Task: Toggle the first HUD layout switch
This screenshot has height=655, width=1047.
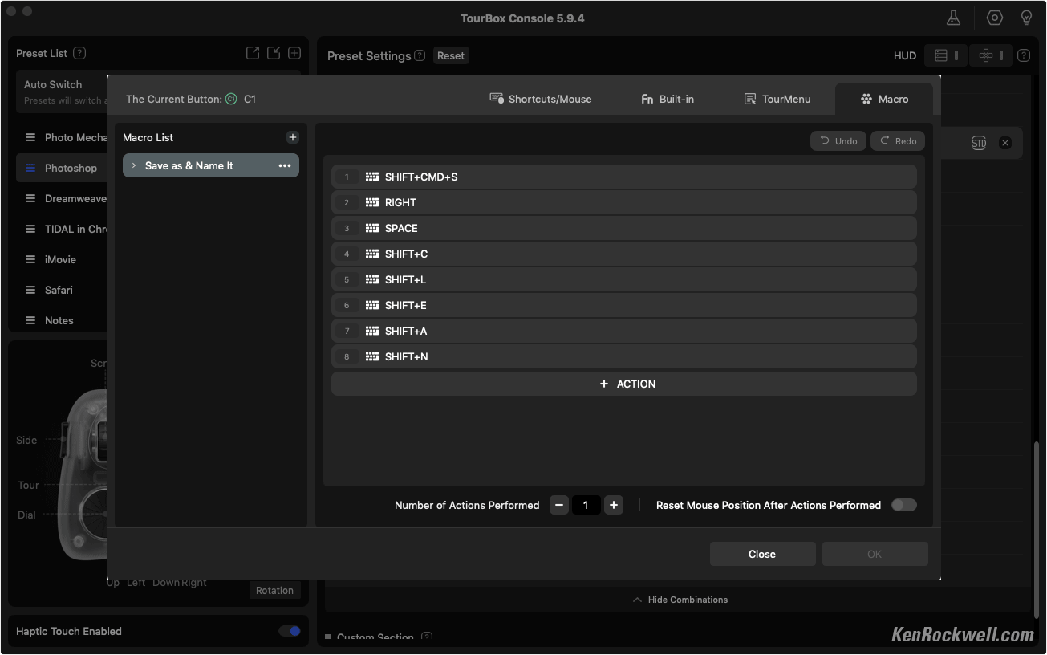Action: point(945,55)
